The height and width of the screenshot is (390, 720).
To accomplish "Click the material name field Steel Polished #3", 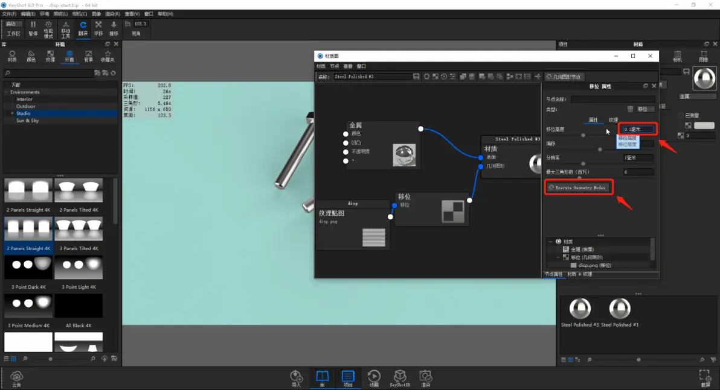I will tap(371, 77).
